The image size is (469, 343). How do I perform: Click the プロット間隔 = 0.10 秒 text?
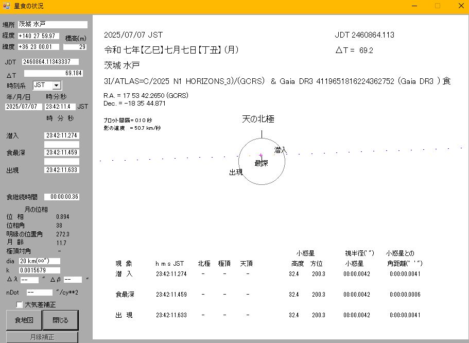128,121
